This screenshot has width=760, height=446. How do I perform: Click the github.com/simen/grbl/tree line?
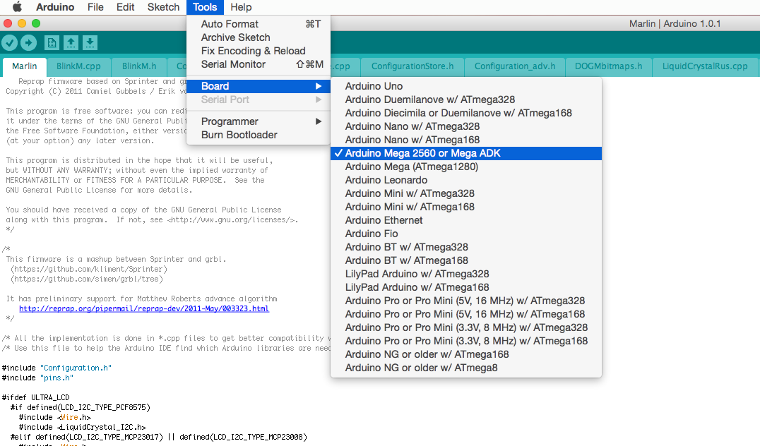coord(87,279)
